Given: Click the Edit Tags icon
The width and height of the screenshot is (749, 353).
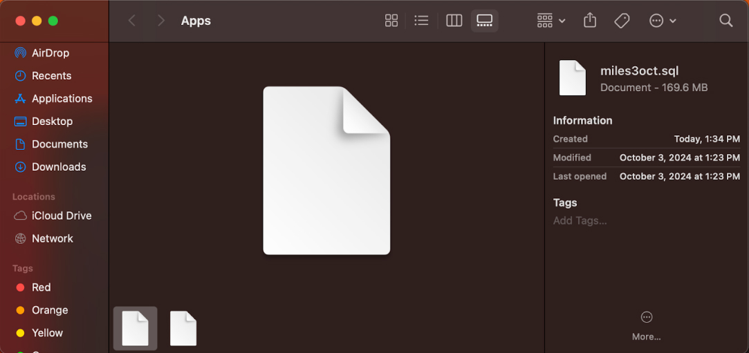Looking at the screenshot, I should (x=622, y=21).
